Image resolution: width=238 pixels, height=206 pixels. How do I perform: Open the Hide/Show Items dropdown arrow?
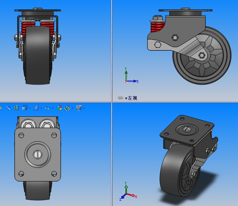(53, 108)
